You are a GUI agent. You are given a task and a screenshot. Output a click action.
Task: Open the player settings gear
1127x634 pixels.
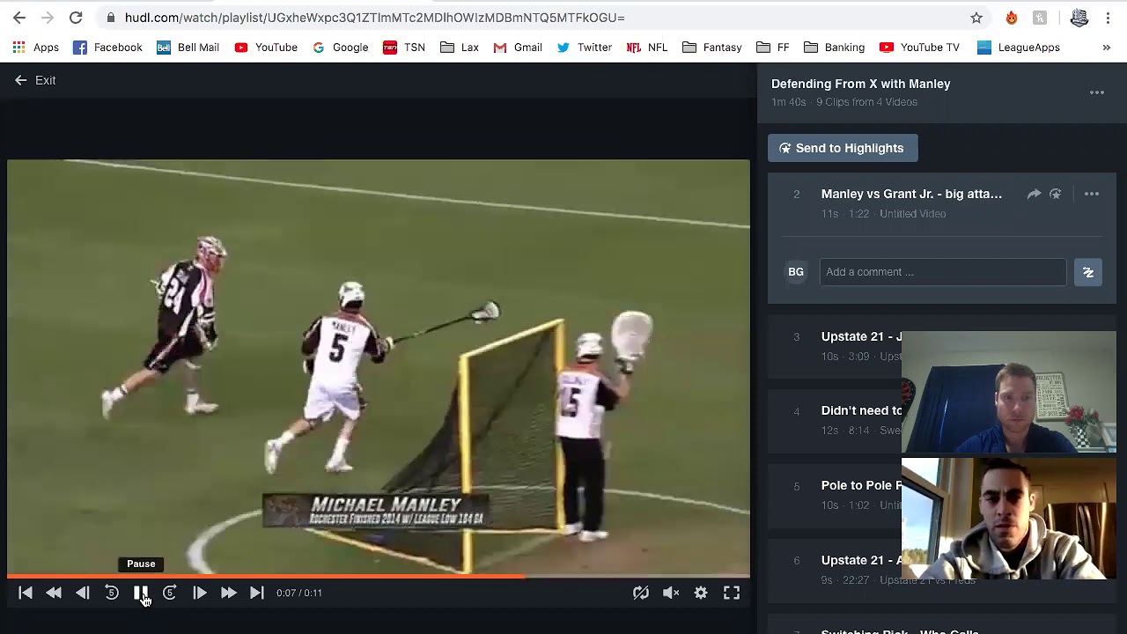click(701, 593)
